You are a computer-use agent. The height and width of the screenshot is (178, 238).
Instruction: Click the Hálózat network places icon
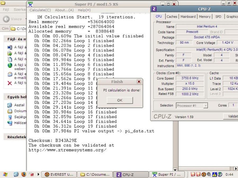coord(10,123)
